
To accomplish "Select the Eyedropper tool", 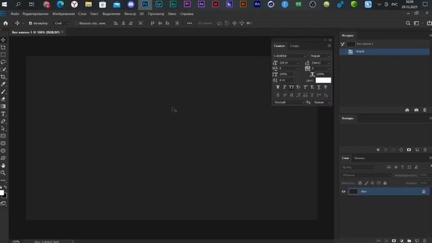I will (3, 84).
